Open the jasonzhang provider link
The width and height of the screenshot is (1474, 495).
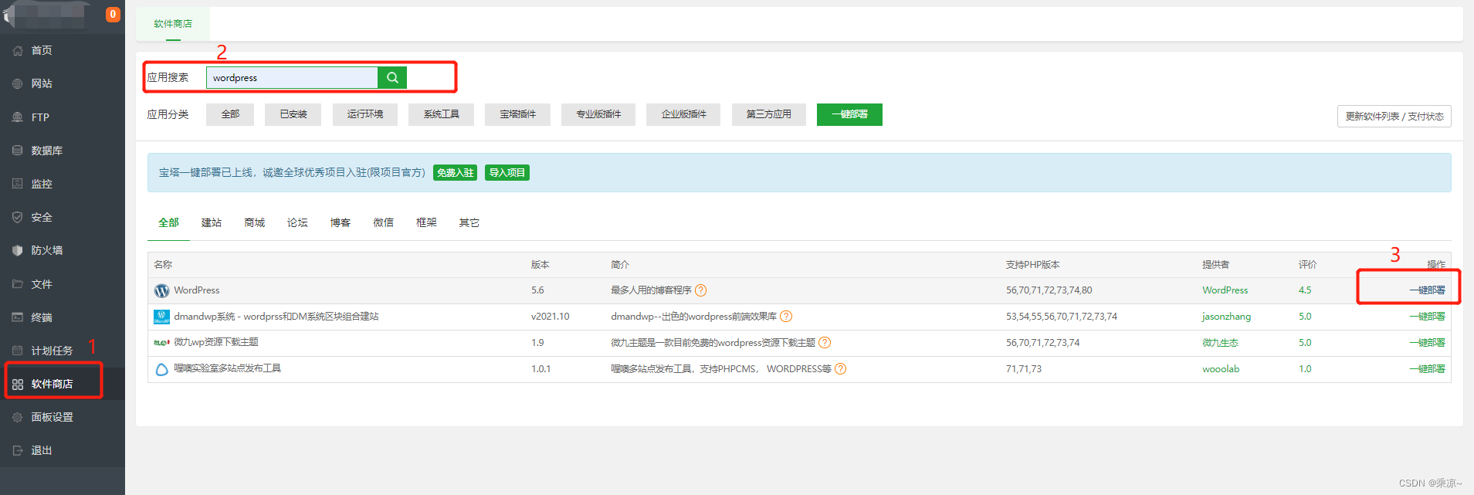[x=1226, y=317]
